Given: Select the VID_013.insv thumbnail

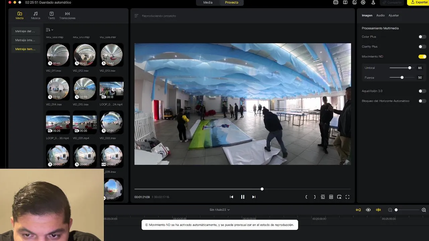Looking at the screenshot, I should (112, 55).
